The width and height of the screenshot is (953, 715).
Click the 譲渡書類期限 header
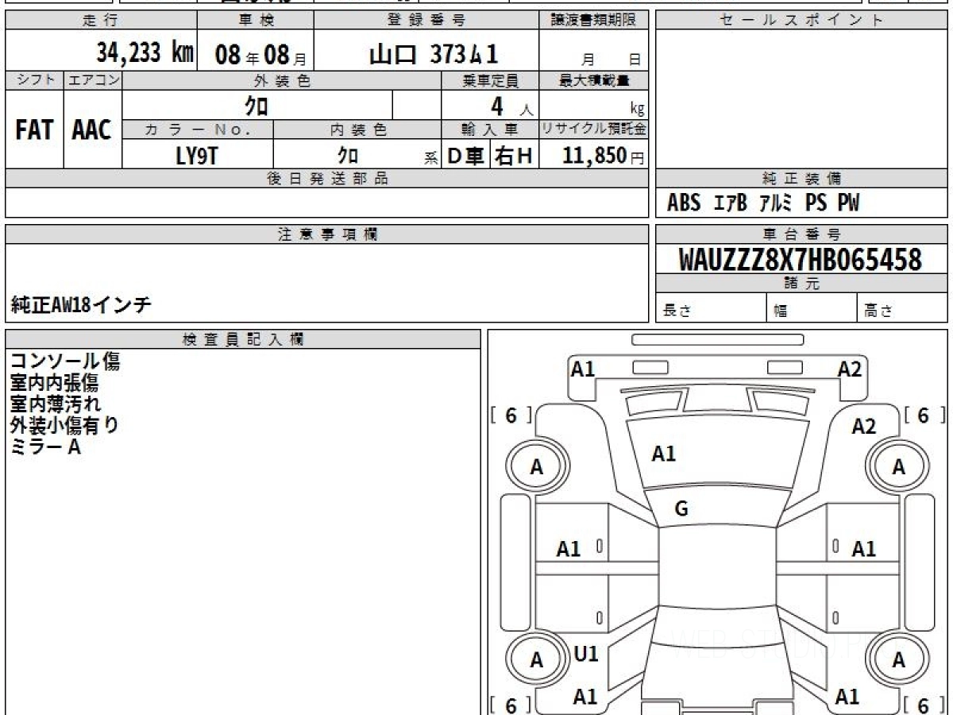coord(594,21)
